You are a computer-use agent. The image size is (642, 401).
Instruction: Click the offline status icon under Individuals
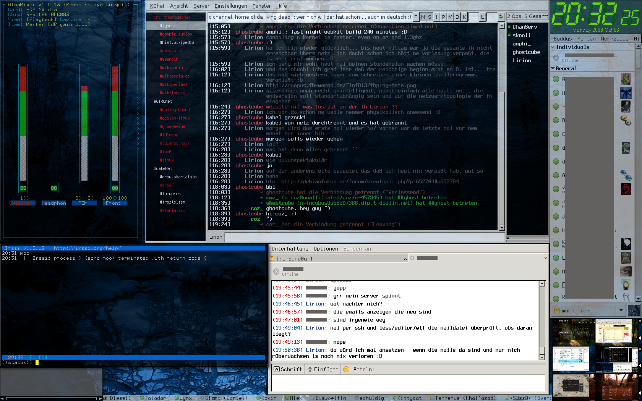556,58
